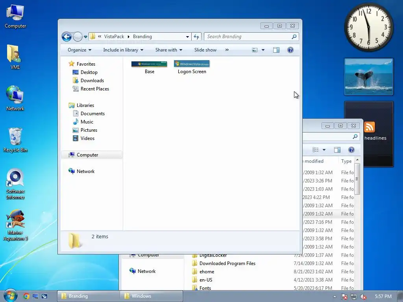Click VistaPack in address breadcrumb

pyautogui.click(x=114, y=37)
